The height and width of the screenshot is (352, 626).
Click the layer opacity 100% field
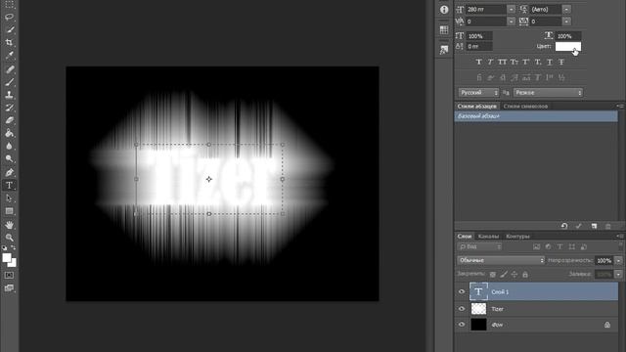click(604, 261)
